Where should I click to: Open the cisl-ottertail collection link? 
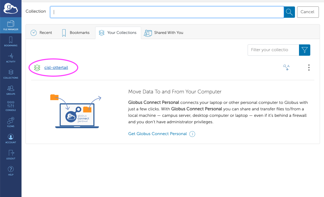(x=56, y=68)
